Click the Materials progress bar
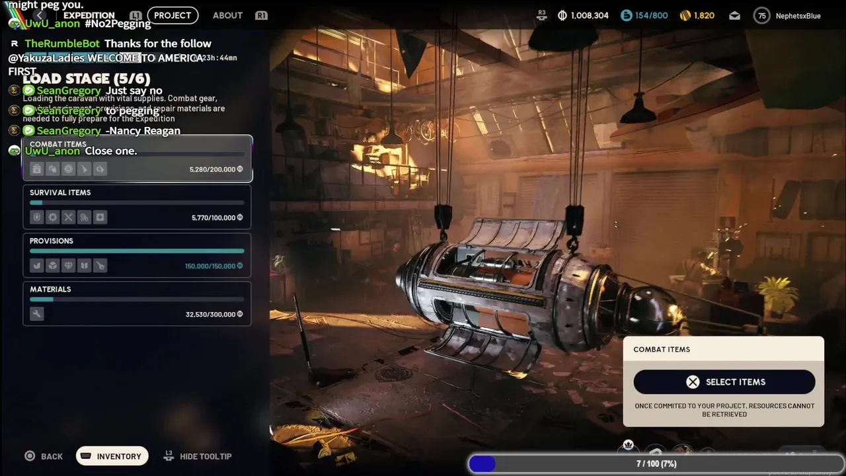Viewport: 846px width, 476px height. tap(137, 299)
